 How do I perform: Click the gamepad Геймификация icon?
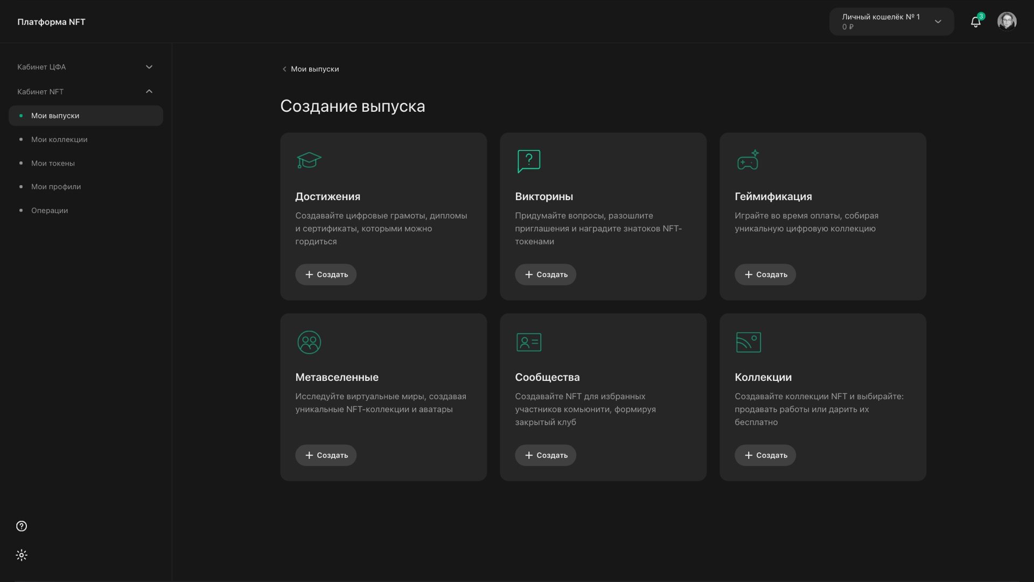point(748,160)
